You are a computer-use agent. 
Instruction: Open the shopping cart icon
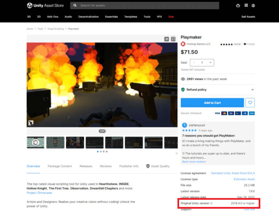[238, 5]
